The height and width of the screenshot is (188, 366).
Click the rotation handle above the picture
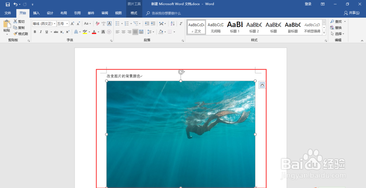pyautogui.click(x=182, y=72)
